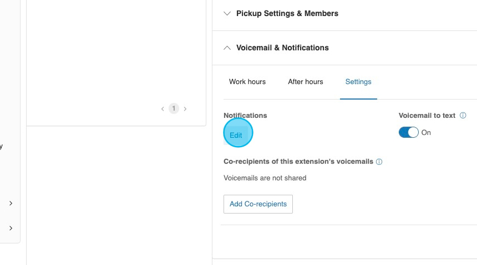
Task: Select page 1 in the pagination
Action: (x=174, y=109)
